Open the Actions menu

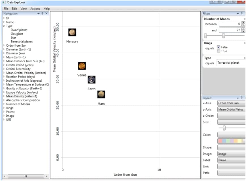click(x=35, y=8)
